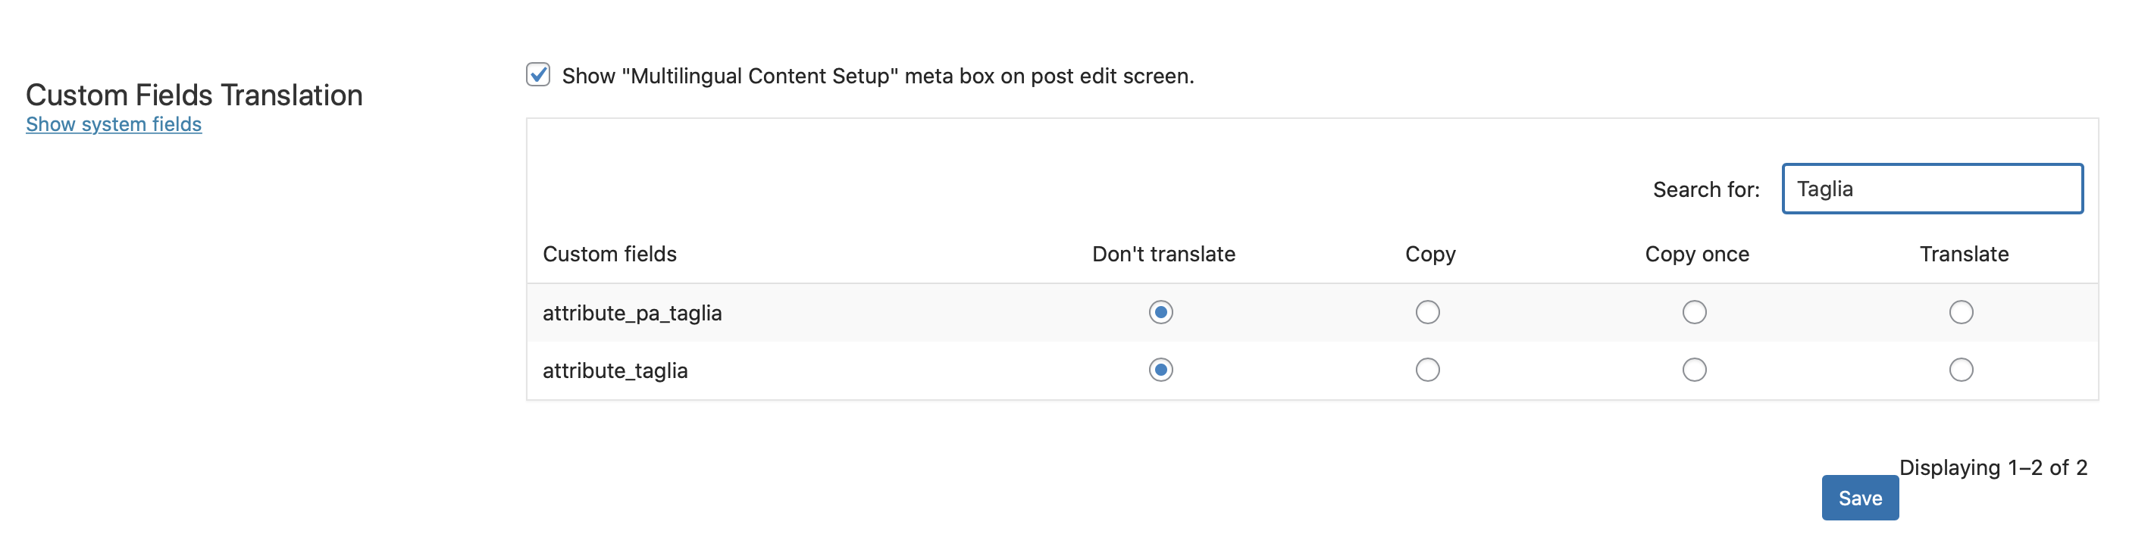
Task: Click the Translate column header
Action: pos(1964,254)
